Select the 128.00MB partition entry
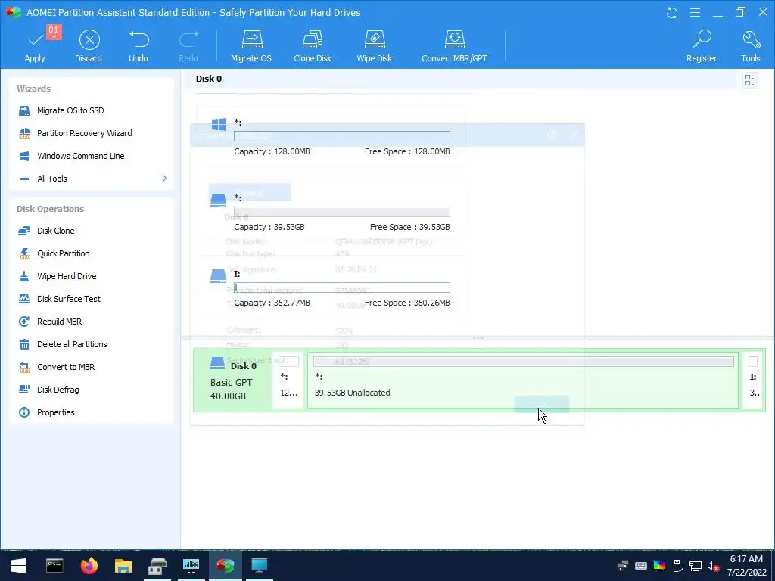Image resolution: width=775 pixels, height=581 pixels. click(331, 138)
